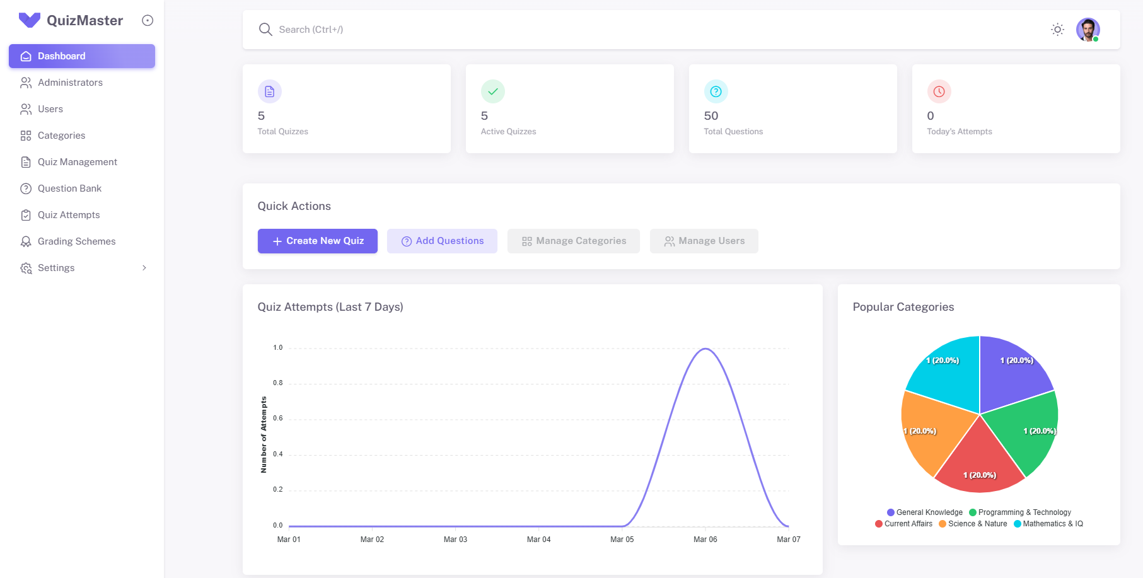Open the user avatar profile menu
This screenshot has height=578, width=1143.
point(1088,30)
